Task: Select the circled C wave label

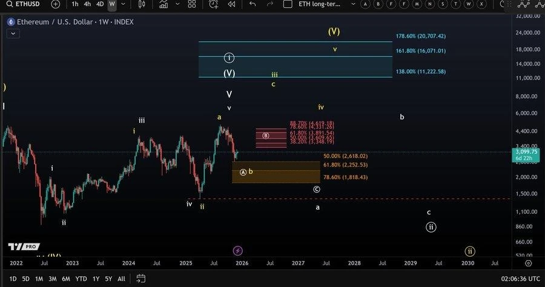Action: 316,190
